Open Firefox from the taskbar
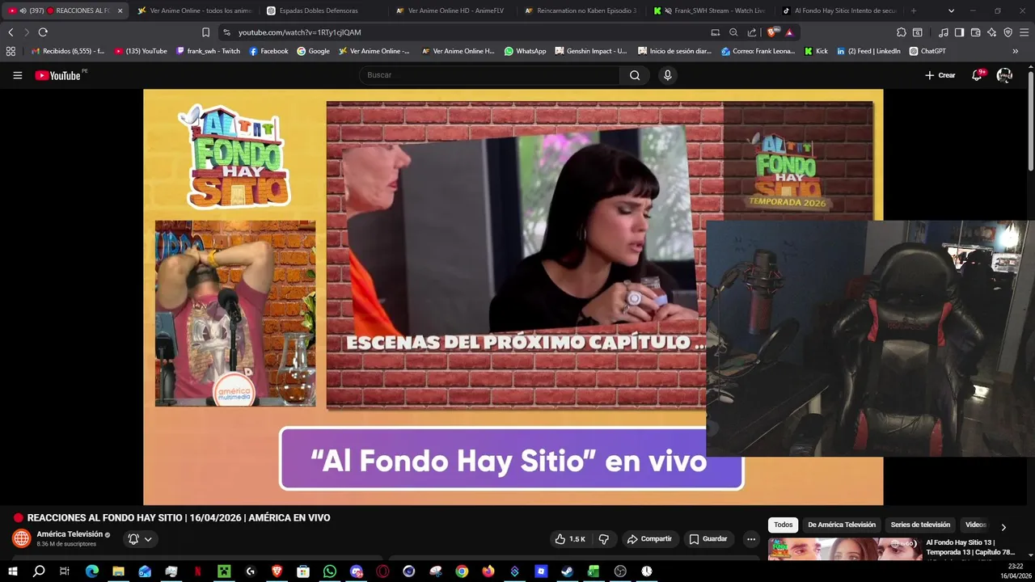1035x582 pixels. pyautogui.click(x=488, y=571)
